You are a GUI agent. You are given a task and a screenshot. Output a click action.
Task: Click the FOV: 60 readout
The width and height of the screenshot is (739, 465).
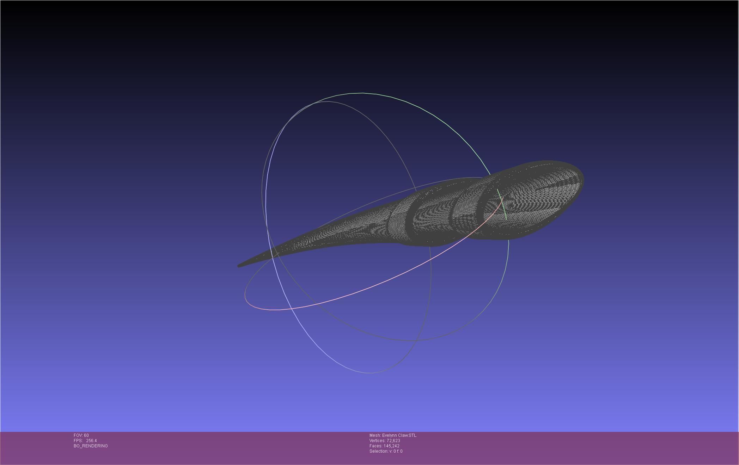point(81,435)
